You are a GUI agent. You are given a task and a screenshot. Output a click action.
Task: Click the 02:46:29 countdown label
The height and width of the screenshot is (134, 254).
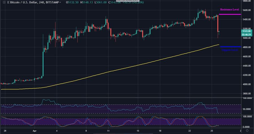pos(247,35)
